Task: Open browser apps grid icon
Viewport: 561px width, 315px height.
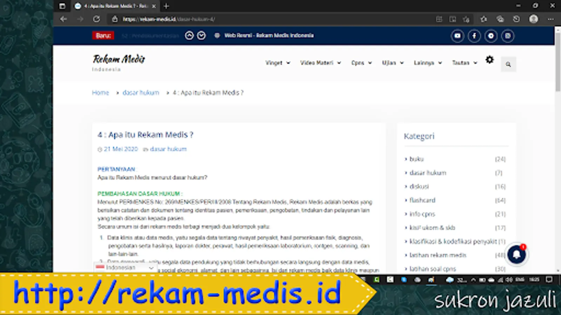Action: click(x=439, y=19)
